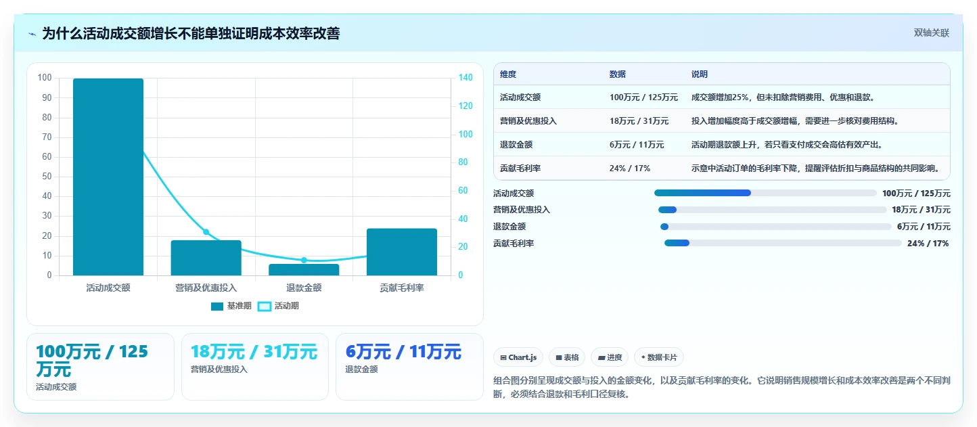This screenshot has width=977, height=427.
Task: Click the 贡献毛利率 progress bar
Action: [x=783, y=243]
